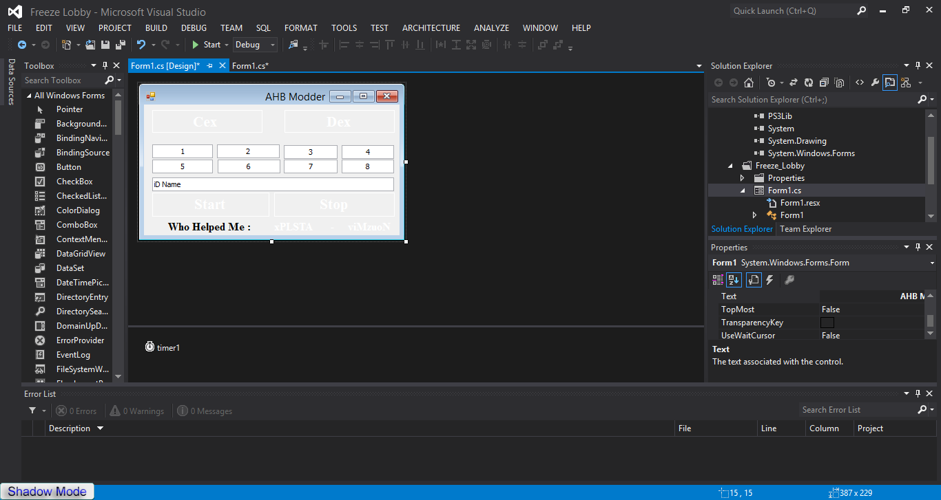
Task: Toggle the 0 Messages filter button
Action: (x=205, y=411)
